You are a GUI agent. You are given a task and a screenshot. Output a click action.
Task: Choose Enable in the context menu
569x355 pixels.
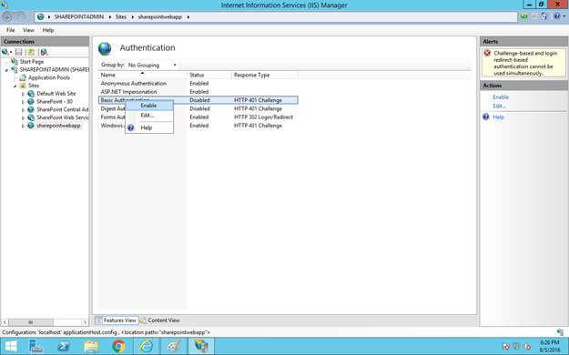[149, 106]
